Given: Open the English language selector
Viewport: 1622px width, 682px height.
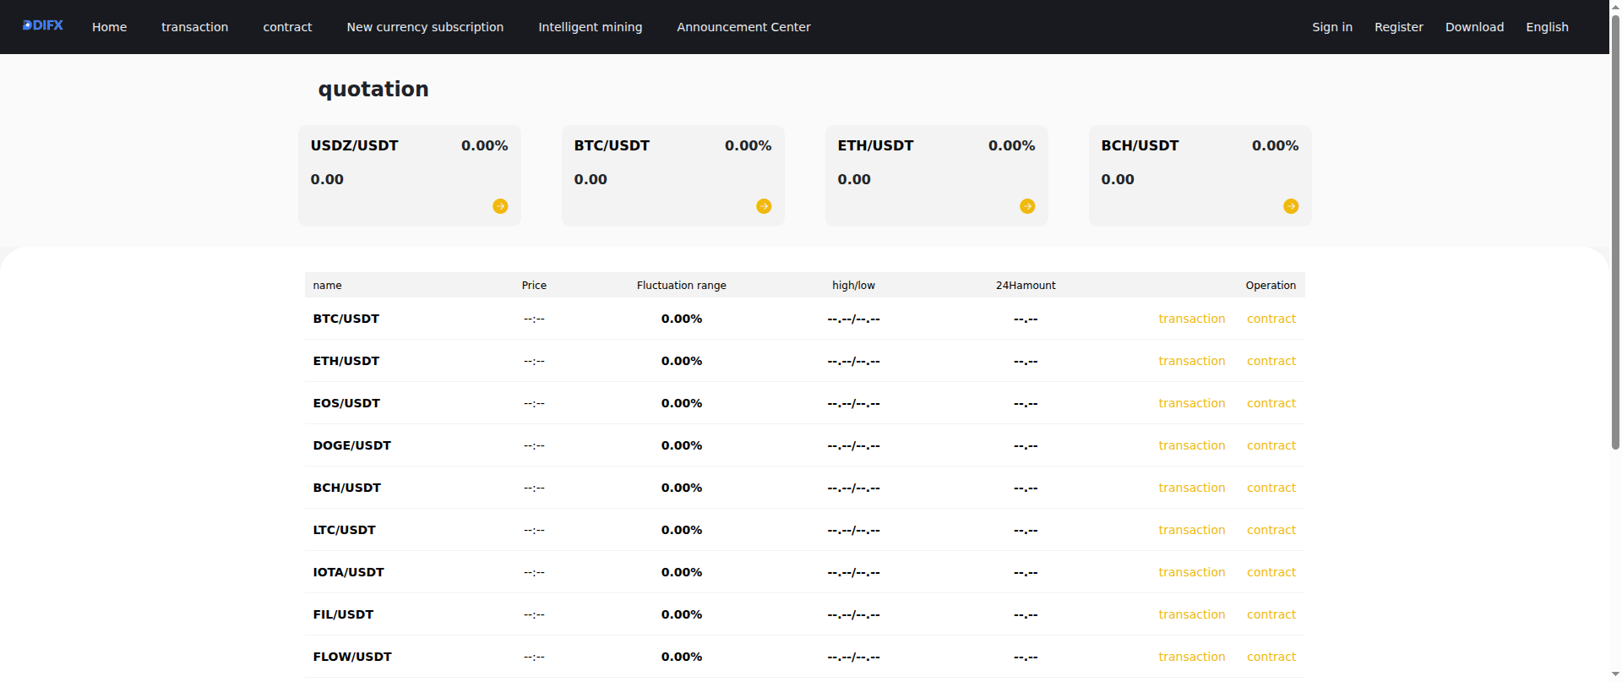Looking at the screenshot, I should (x=1547, y=27).
